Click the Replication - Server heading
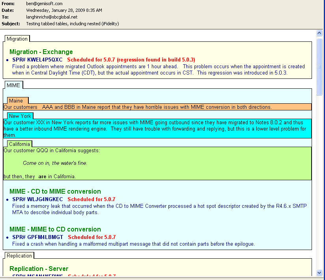325x280 pixels. 39,269
